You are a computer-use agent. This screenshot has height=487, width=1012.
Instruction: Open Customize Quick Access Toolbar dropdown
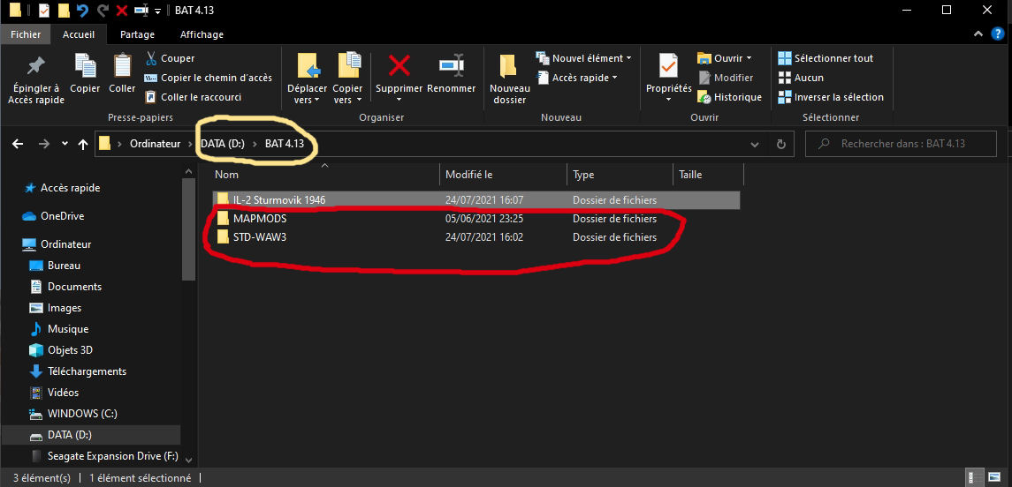click(158, 11)
